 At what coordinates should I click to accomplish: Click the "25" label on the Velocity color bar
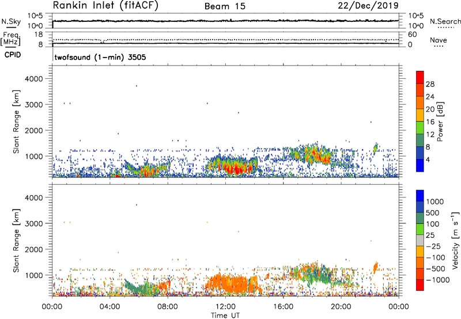430,236
